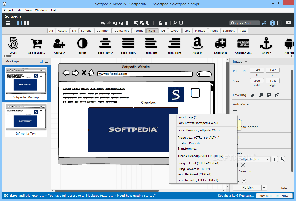The image size is (296, 201).
Task: Expand the Image inspector chevron
Action: (246, 61)
